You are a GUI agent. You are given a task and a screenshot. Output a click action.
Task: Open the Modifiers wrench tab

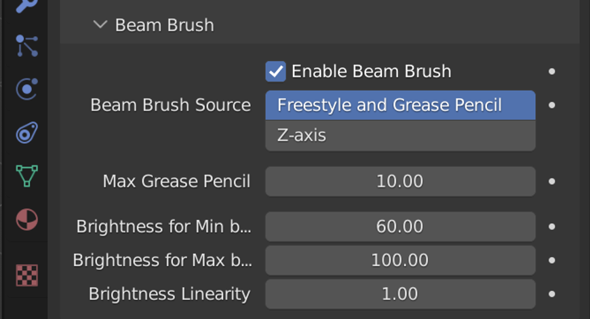point(26,5)
